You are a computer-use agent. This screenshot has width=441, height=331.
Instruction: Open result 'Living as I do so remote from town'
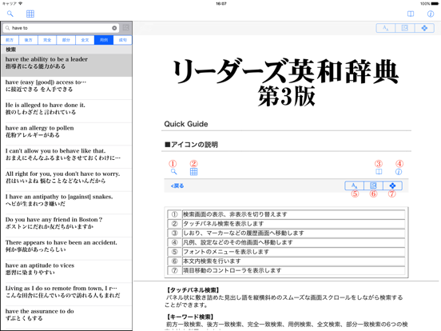point(66,294)
